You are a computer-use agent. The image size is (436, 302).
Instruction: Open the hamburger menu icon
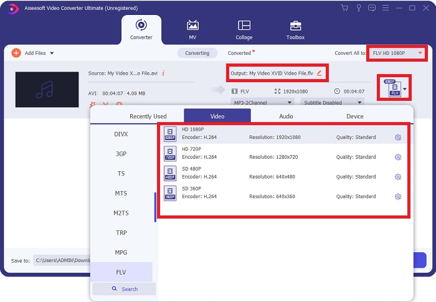[386, 8]
